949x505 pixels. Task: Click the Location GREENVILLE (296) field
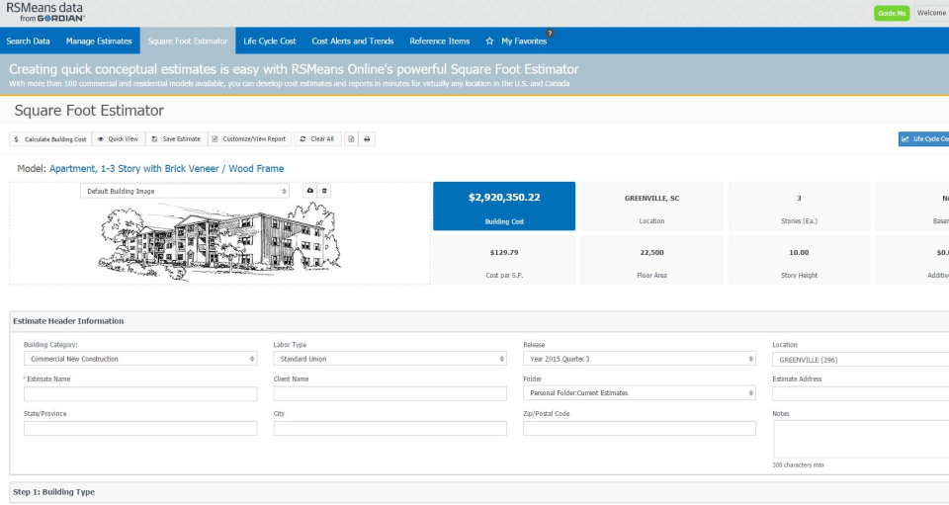861,360
